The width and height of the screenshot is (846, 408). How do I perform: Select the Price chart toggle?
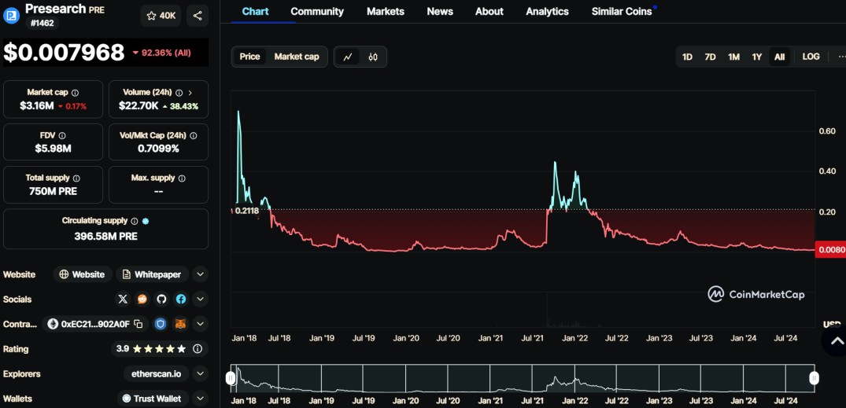249,57
